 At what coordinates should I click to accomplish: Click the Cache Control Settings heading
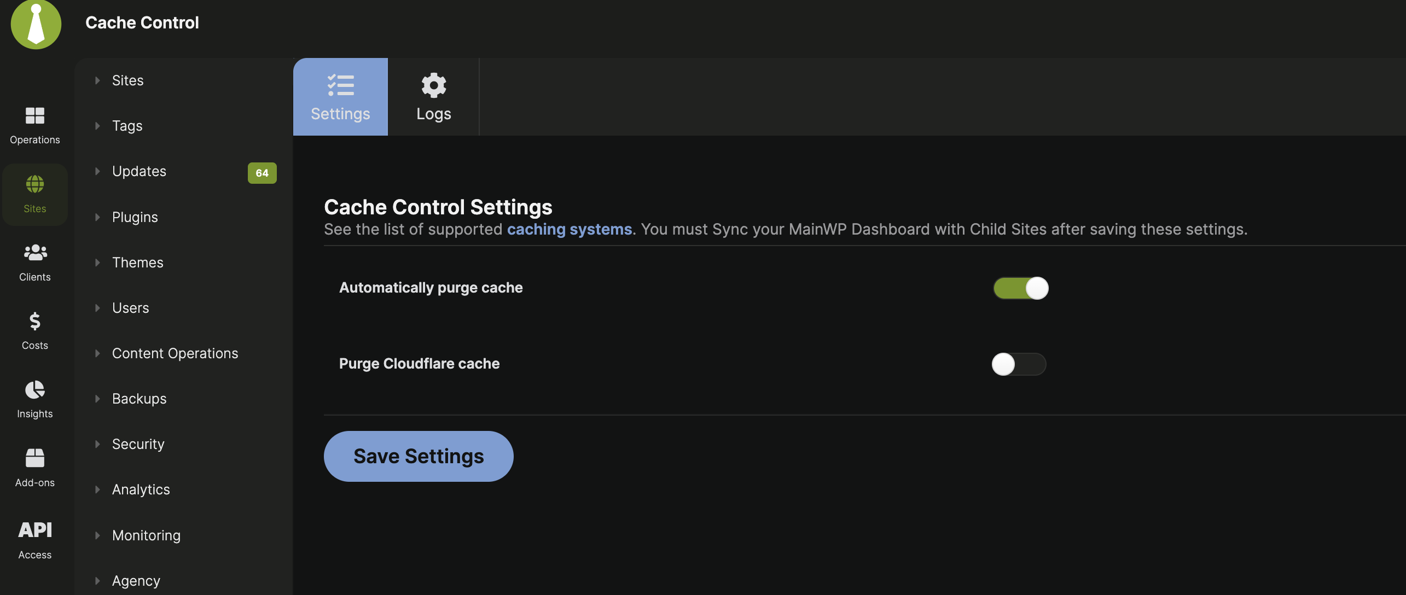438,207
